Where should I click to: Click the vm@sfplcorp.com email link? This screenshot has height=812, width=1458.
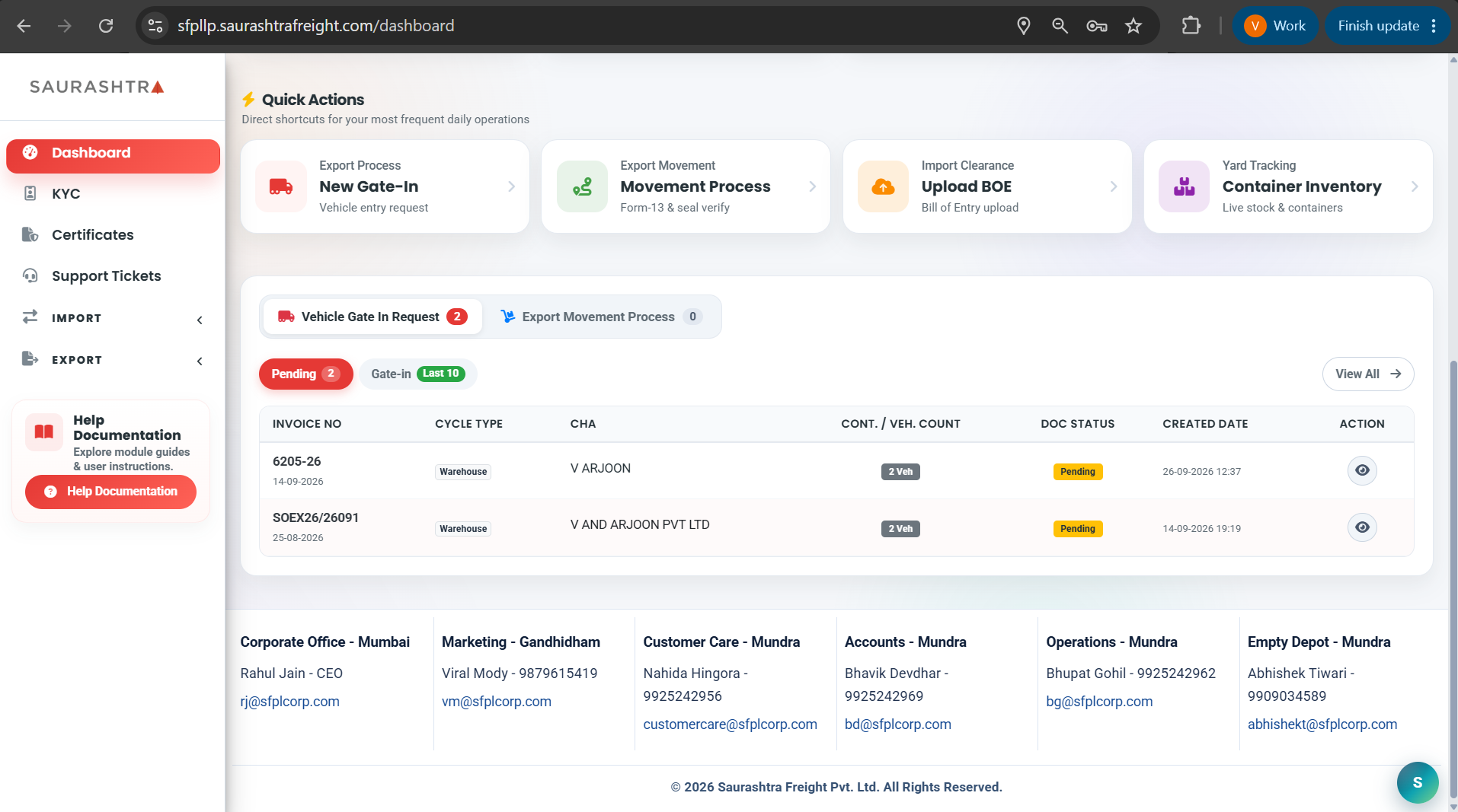(496, 702)
